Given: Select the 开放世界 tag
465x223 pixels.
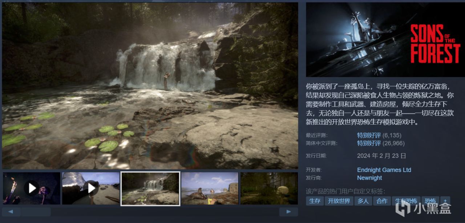Looking at the screenshot, I should click(x=339, y=201).
